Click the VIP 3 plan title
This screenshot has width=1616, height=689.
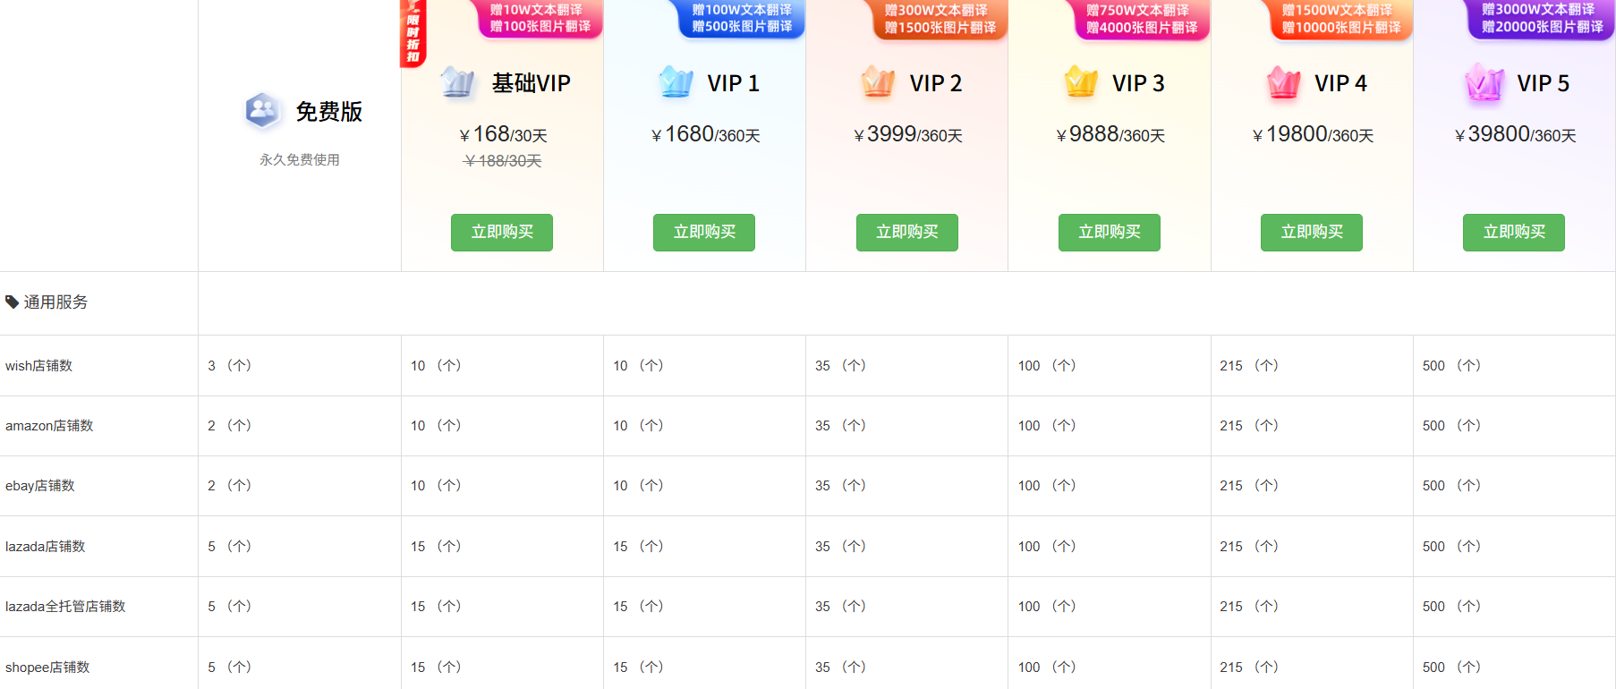point(1138,83)
